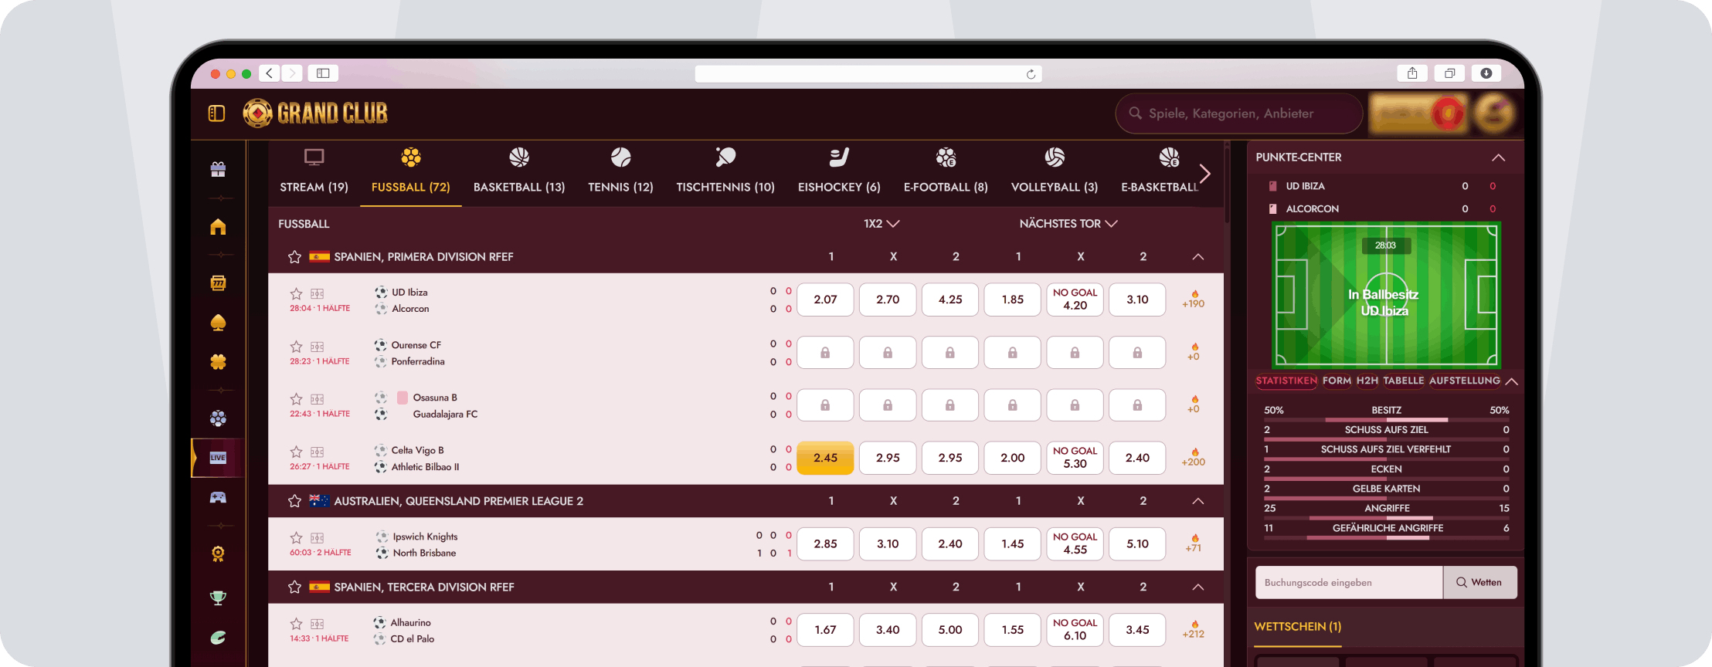Switch to the Stream (19) tab
Screen dimensions: 1712x667
coord(314,172)
